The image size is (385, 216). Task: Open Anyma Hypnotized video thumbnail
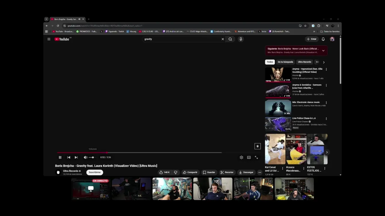pyautogui.click(x=278, y=74)
